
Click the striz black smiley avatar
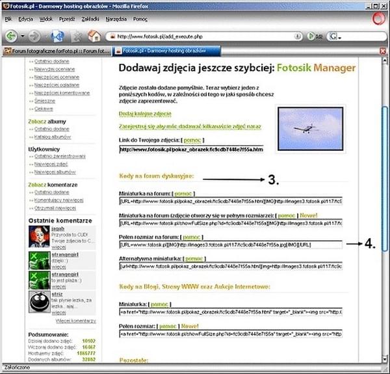pyautogui.click(x=39, y=302)
